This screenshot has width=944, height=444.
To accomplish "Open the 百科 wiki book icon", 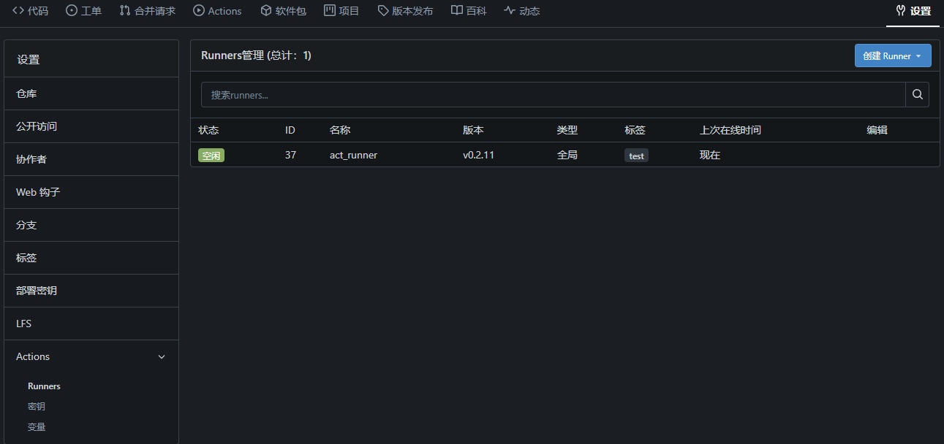I will (457, 11).
